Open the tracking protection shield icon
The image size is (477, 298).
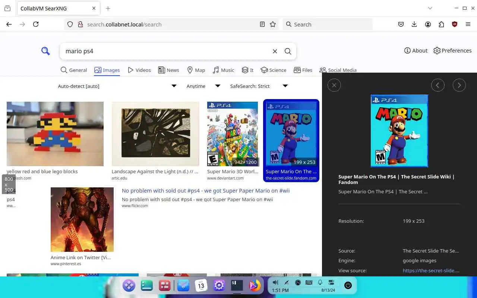pyautogui.click(x=70, y=24)
